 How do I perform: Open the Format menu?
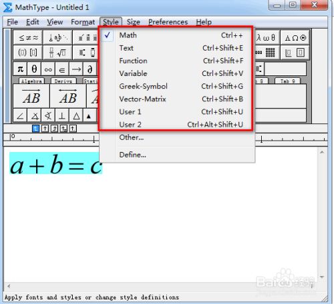[x=83, y=22]
